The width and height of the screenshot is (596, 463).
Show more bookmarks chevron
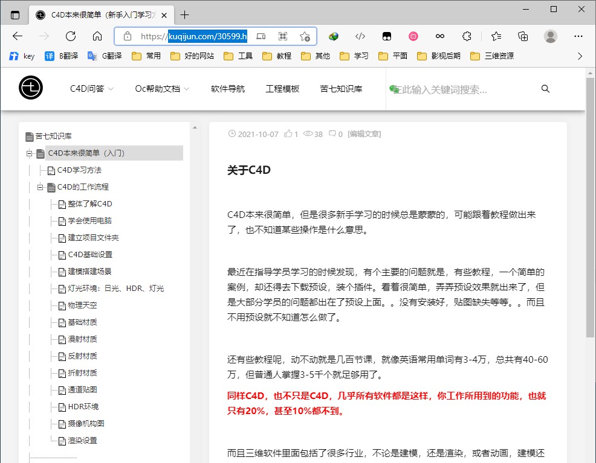click(580, 56)
